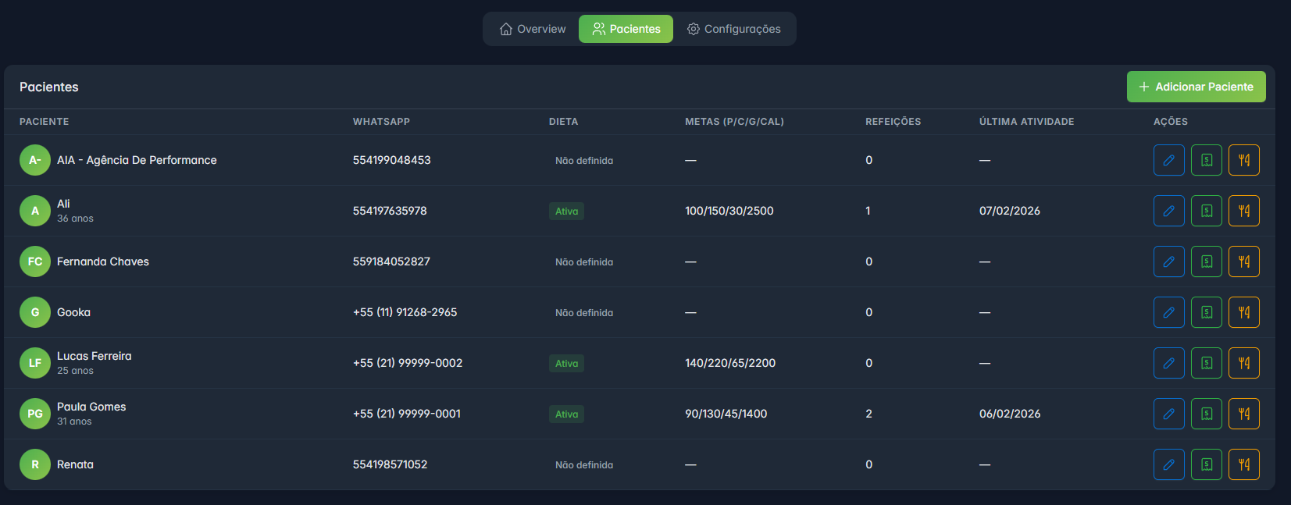Click the green receipt icon for Renata
The width and height of the screenshot is (1291, 505).
[x=1206, y=464]
